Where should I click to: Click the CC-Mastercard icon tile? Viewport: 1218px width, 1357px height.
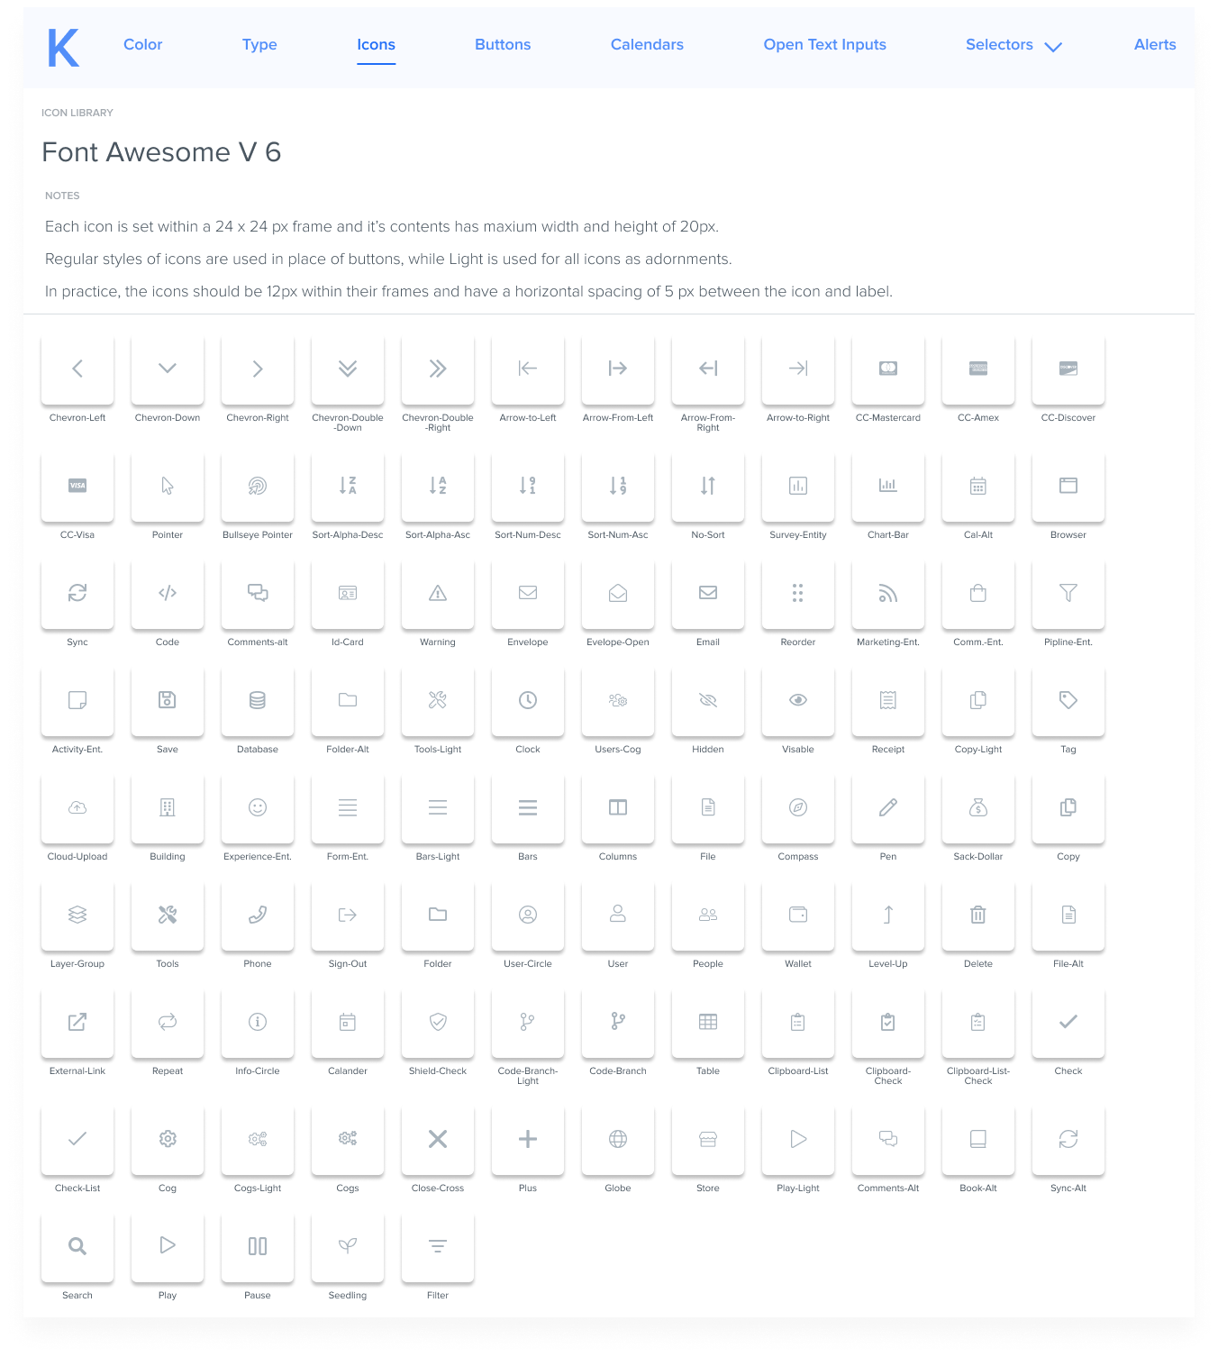(x=888, y=369)
